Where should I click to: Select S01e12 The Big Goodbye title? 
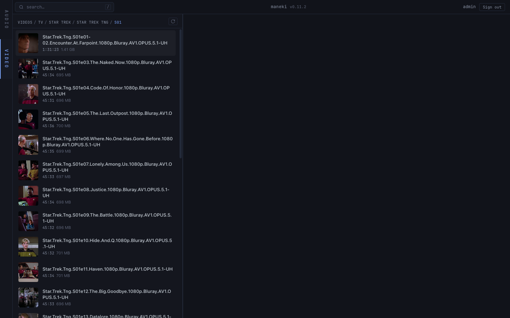[x=107, y=294]
